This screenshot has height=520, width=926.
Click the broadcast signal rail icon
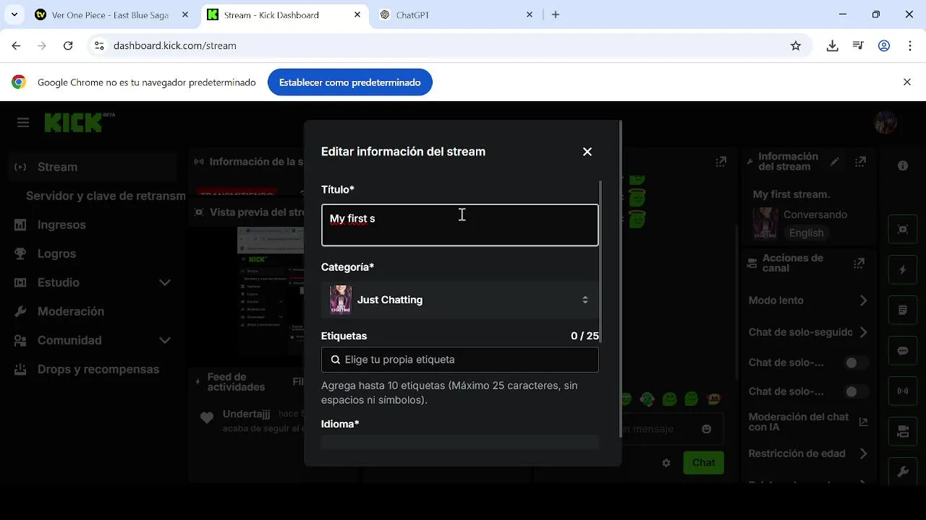pyautogui.click(x=903, y=391)
